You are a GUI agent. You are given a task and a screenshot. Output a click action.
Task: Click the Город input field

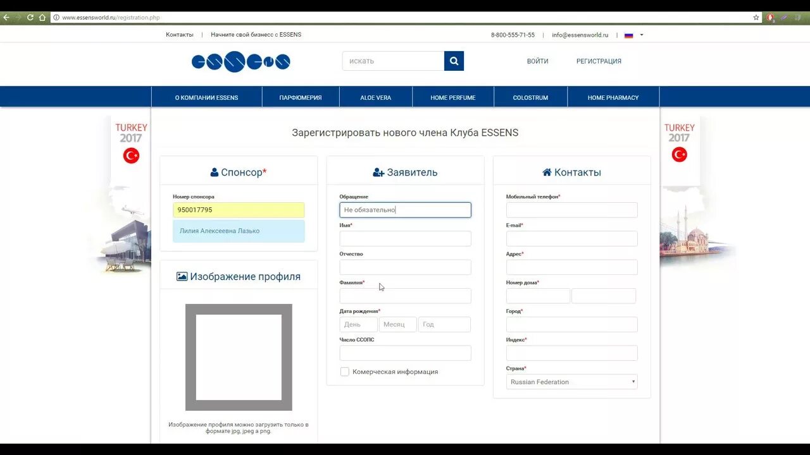[x=572, y=324]
